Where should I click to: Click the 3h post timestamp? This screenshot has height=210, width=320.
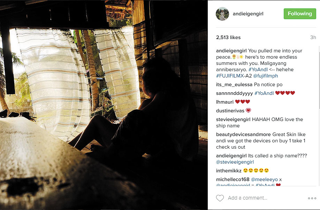[313, 37]
